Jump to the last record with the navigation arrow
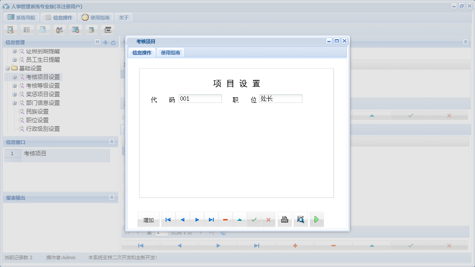 pyautogui.click(x=211, y=219)
